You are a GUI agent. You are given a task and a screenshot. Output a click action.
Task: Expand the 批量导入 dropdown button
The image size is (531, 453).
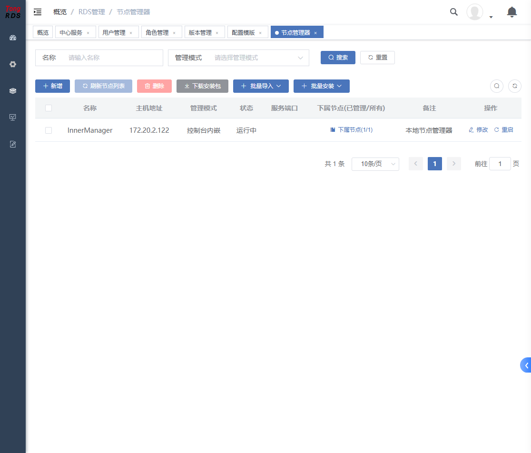(x=261, y=86)
